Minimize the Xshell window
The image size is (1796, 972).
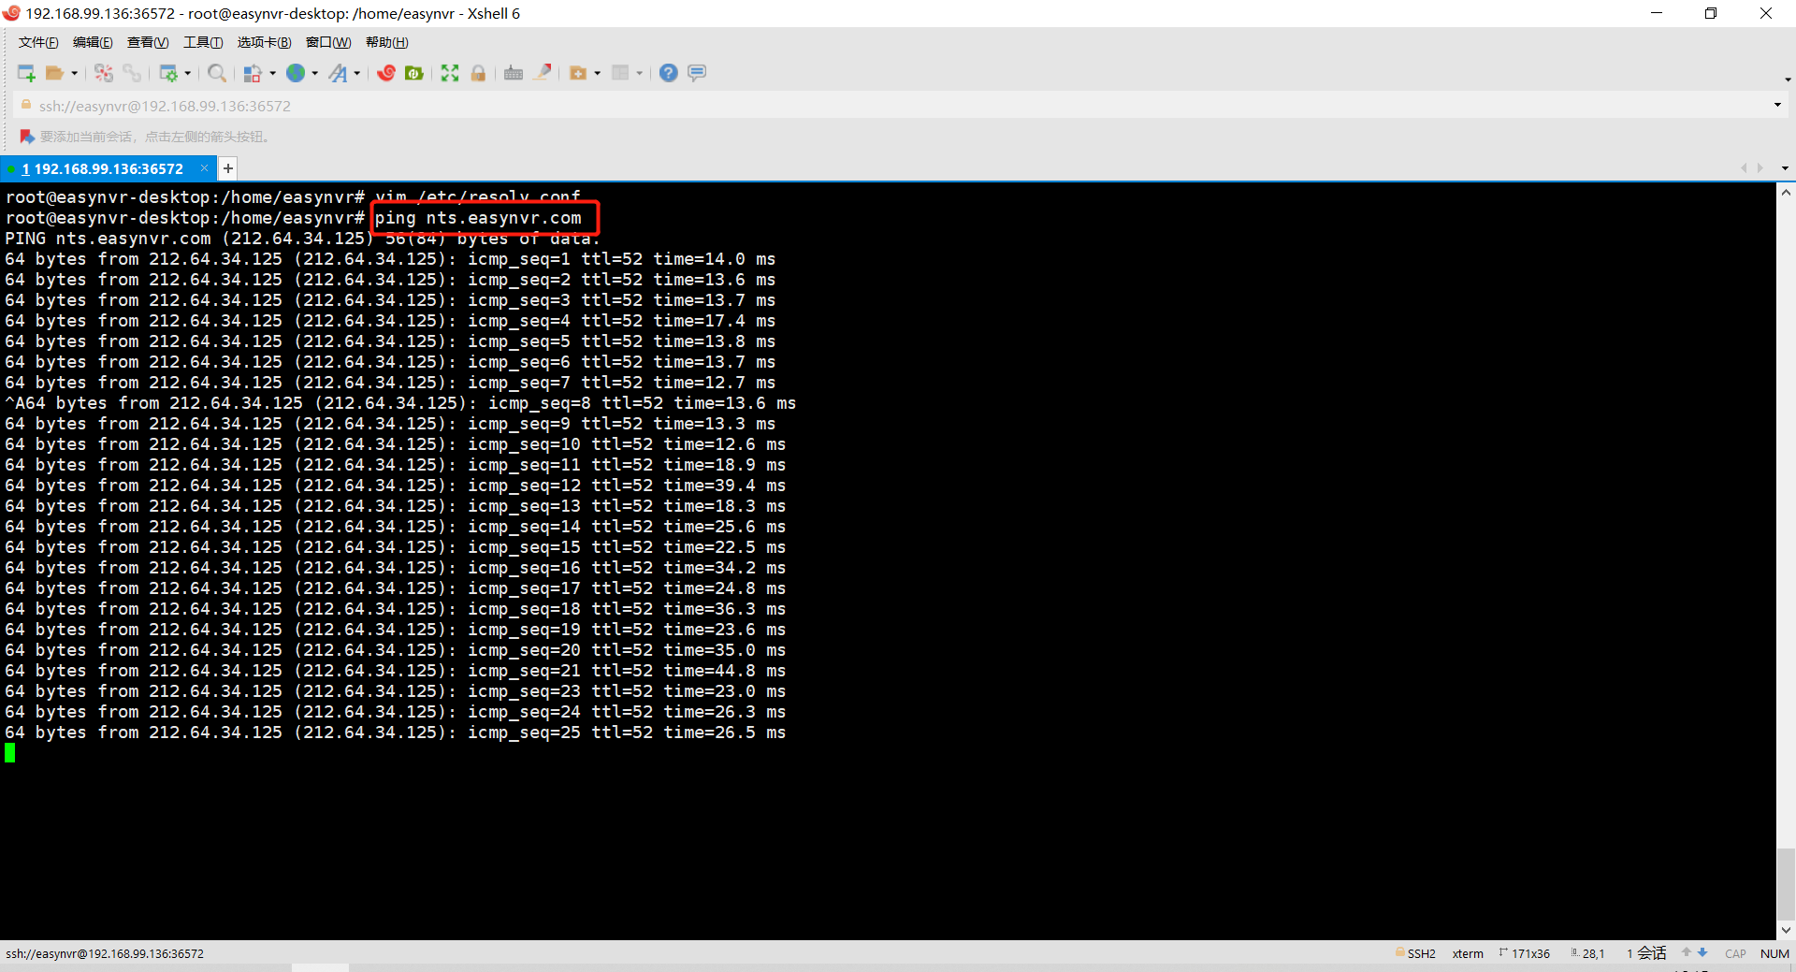[1657, 13]
